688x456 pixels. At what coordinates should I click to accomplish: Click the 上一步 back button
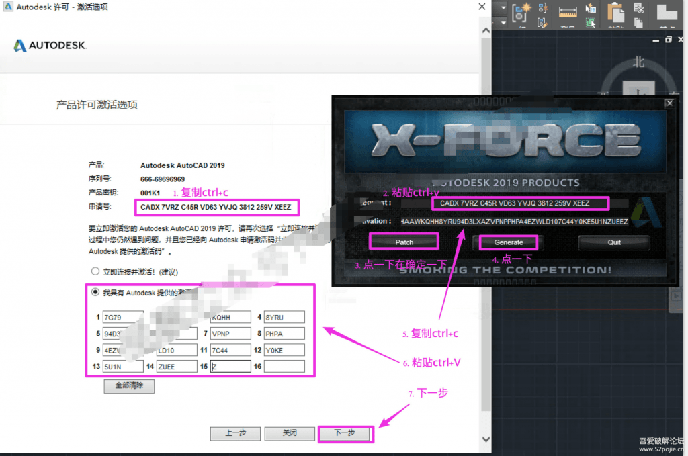(235, 433)
